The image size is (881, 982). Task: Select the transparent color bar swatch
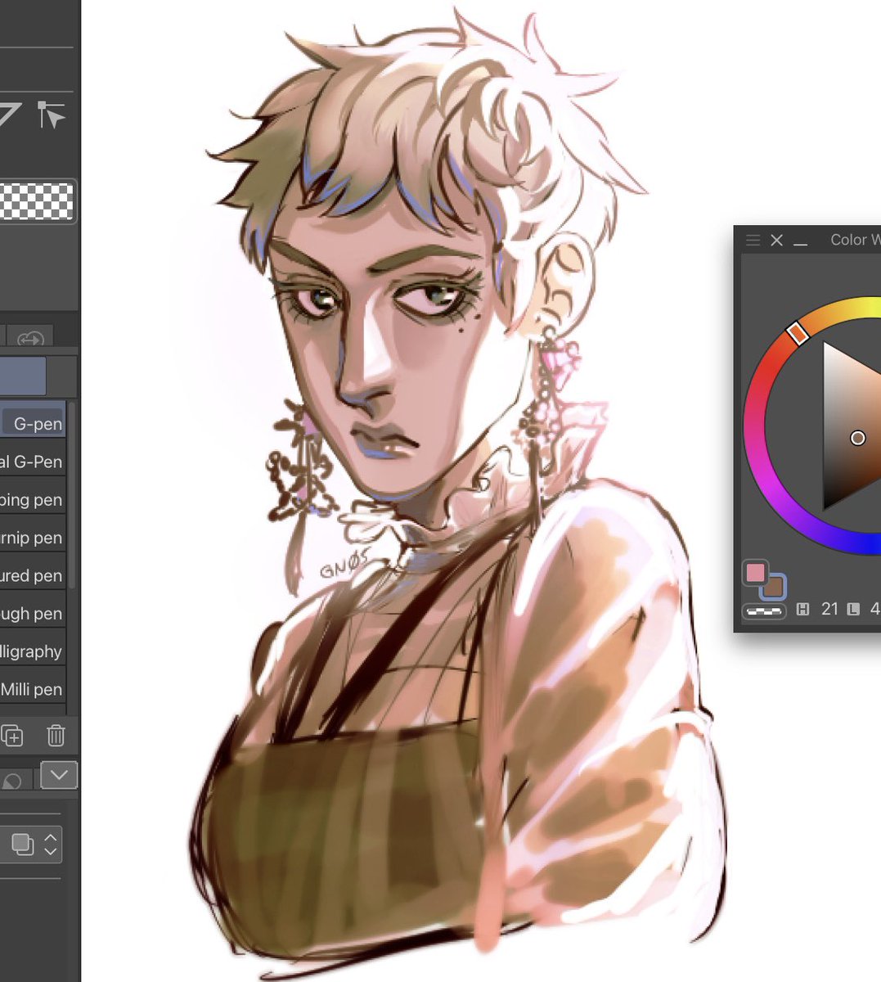click(763, 610)
